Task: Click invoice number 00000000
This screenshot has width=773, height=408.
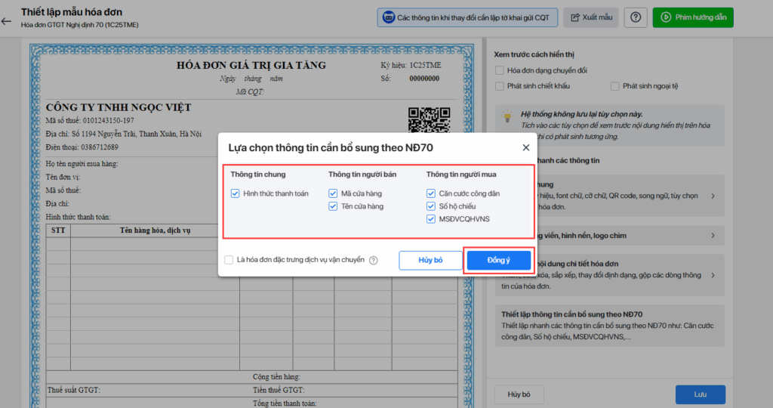Action: click(424, 79)
